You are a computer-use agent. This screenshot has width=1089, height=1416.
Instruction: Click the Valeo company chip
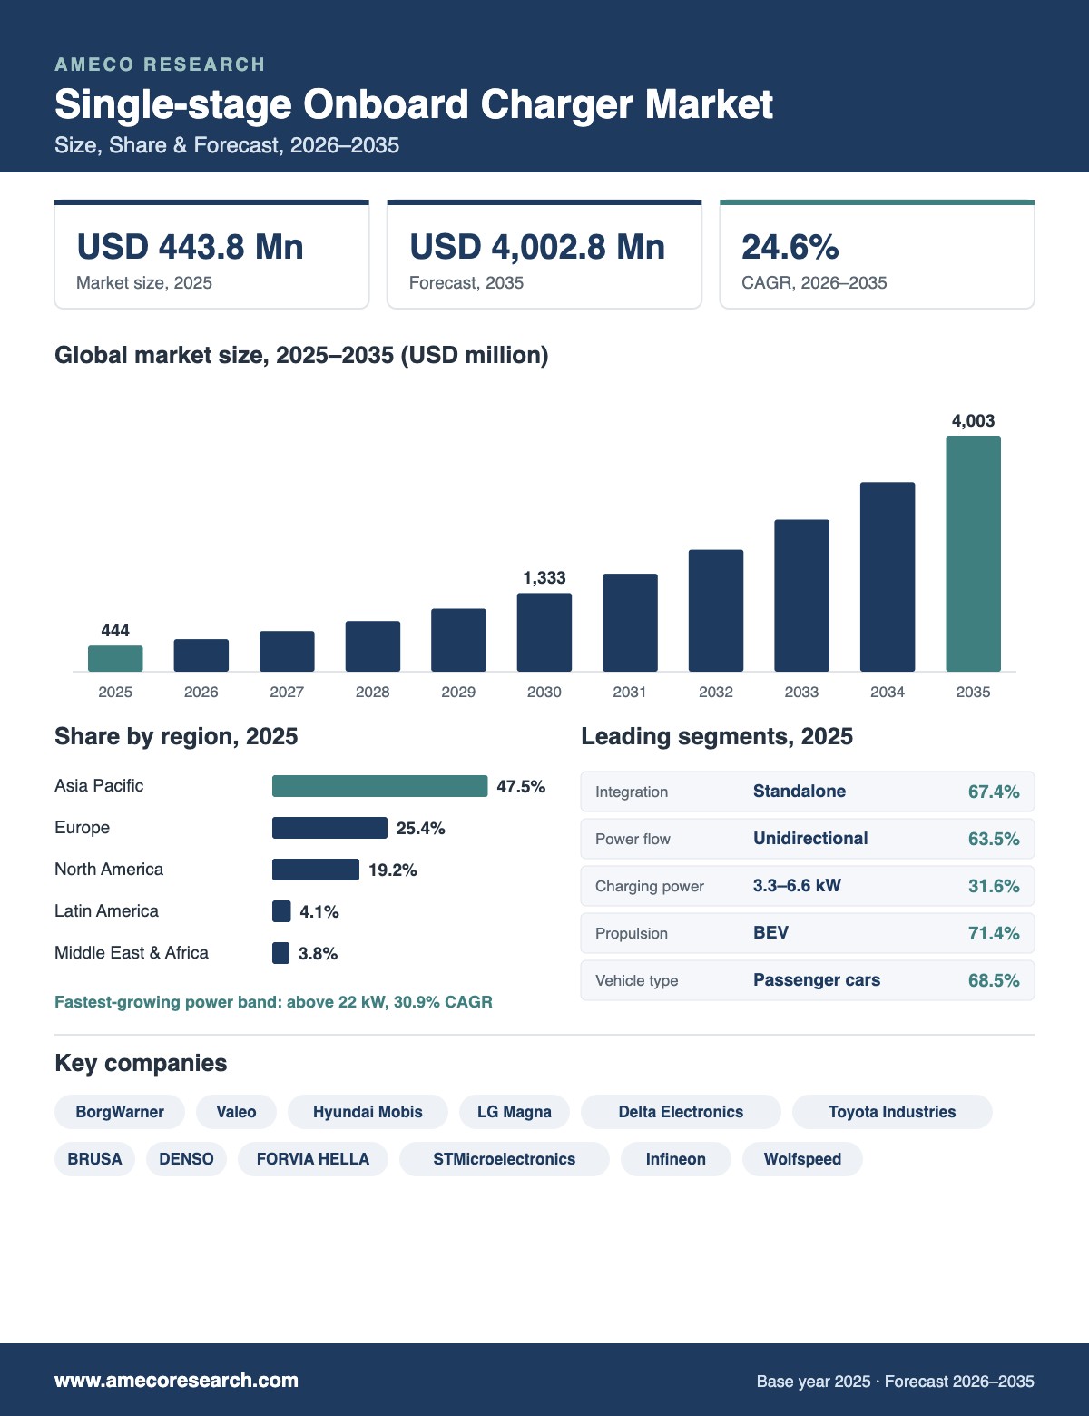coord(236,1112)
